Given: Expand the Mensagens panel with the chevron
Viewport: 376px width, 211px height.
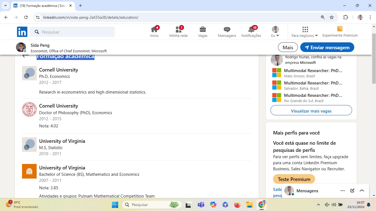Looking at the screenshot, I should coord(362,191).
